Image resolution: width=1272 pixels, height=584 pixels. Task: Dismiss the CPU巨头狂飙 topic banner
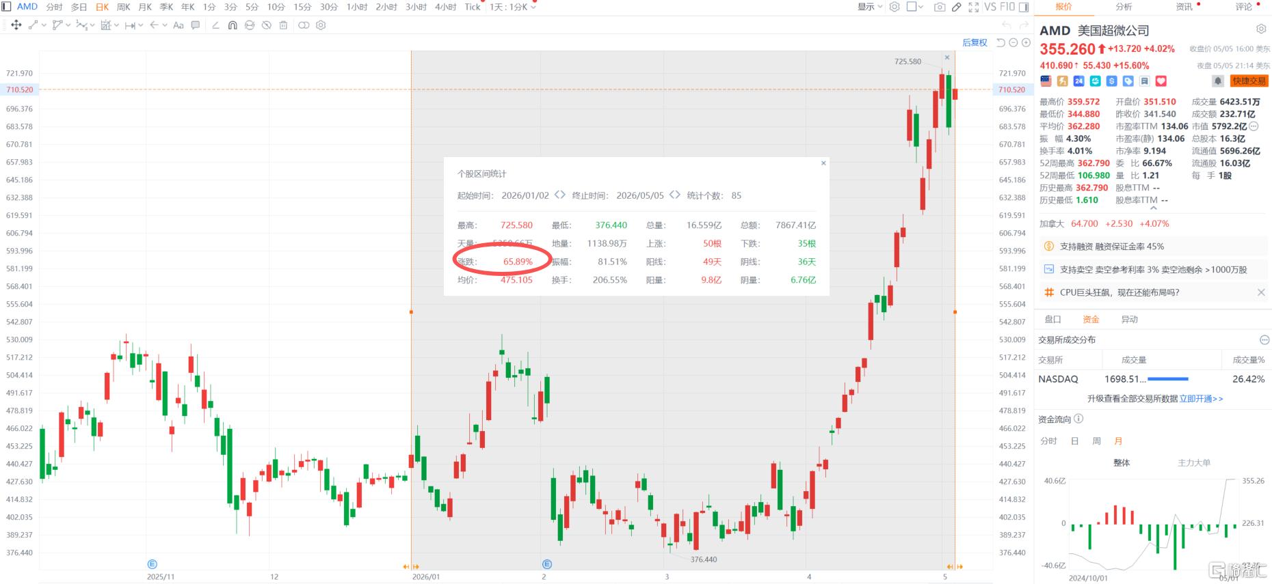pyautogui.click(x=1261, y=292)
